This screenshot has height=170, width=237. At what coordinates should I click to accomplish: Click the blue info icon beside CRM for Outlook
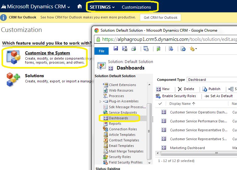(3, 17)
